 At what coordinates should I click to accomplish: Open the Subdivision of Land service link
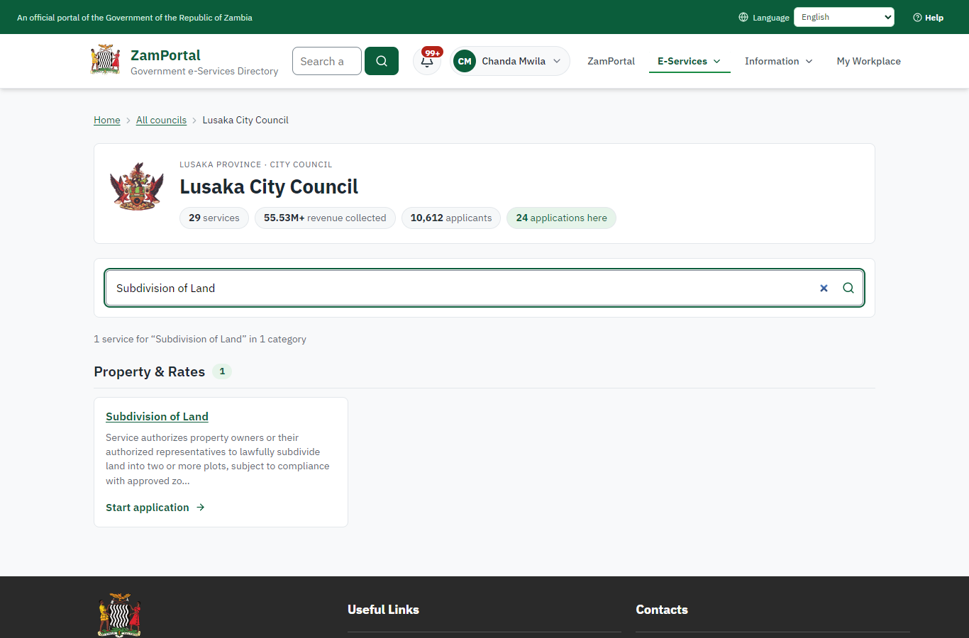(x=157, y=417)
